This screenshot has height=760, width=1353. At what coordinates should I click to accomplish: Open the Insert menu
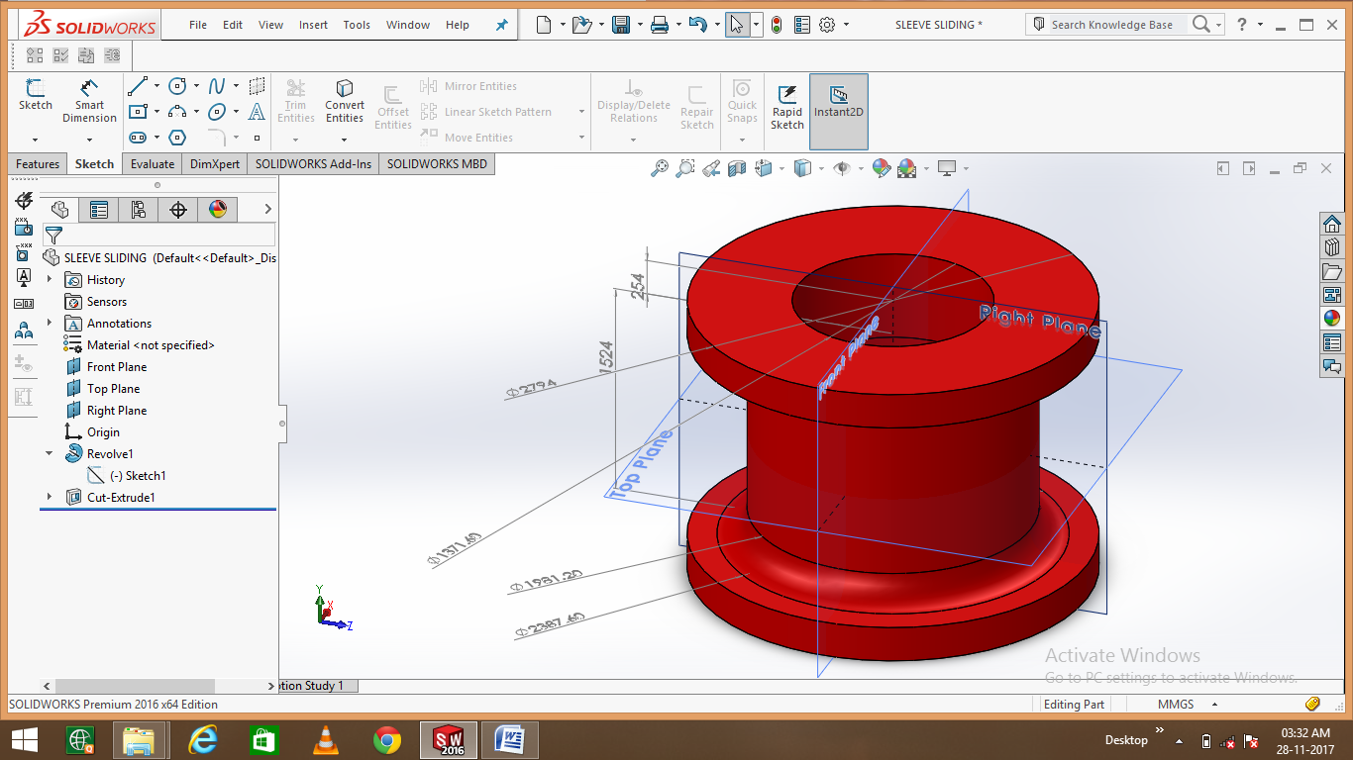tap(313, 25)
